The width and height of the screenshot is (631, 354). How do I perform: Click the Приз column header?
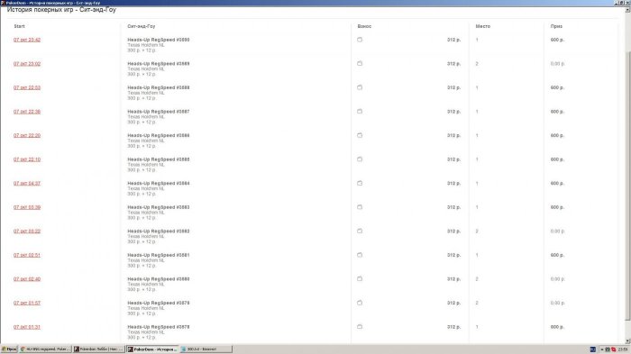556,26
